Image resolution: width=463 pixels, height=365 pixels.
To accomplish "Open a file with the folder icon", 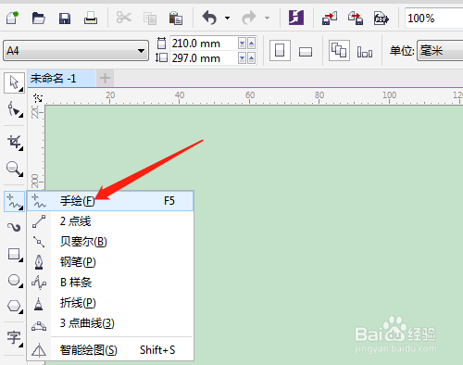I will pos(39,19).
